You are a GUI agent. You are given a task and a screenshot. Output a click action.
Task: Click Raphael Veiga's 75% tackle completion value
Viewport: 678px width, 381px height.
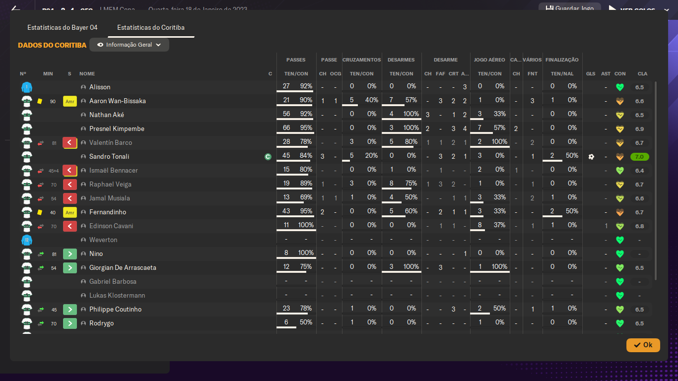click(410, 184)
